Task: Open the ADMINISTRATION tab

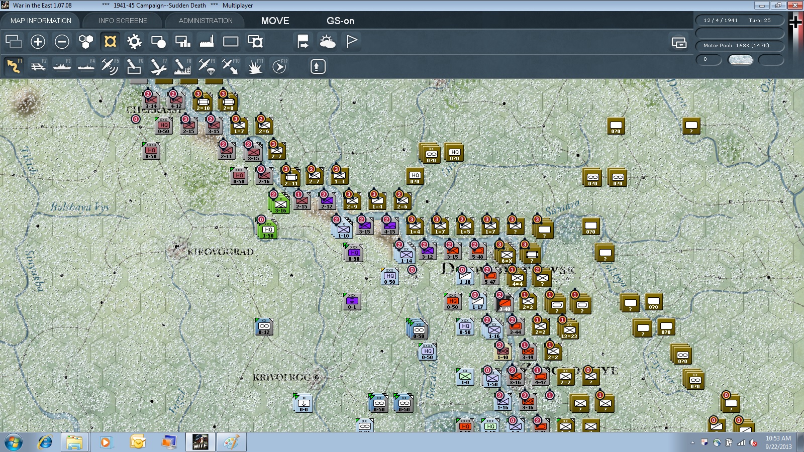Action: tap(206, 21)
